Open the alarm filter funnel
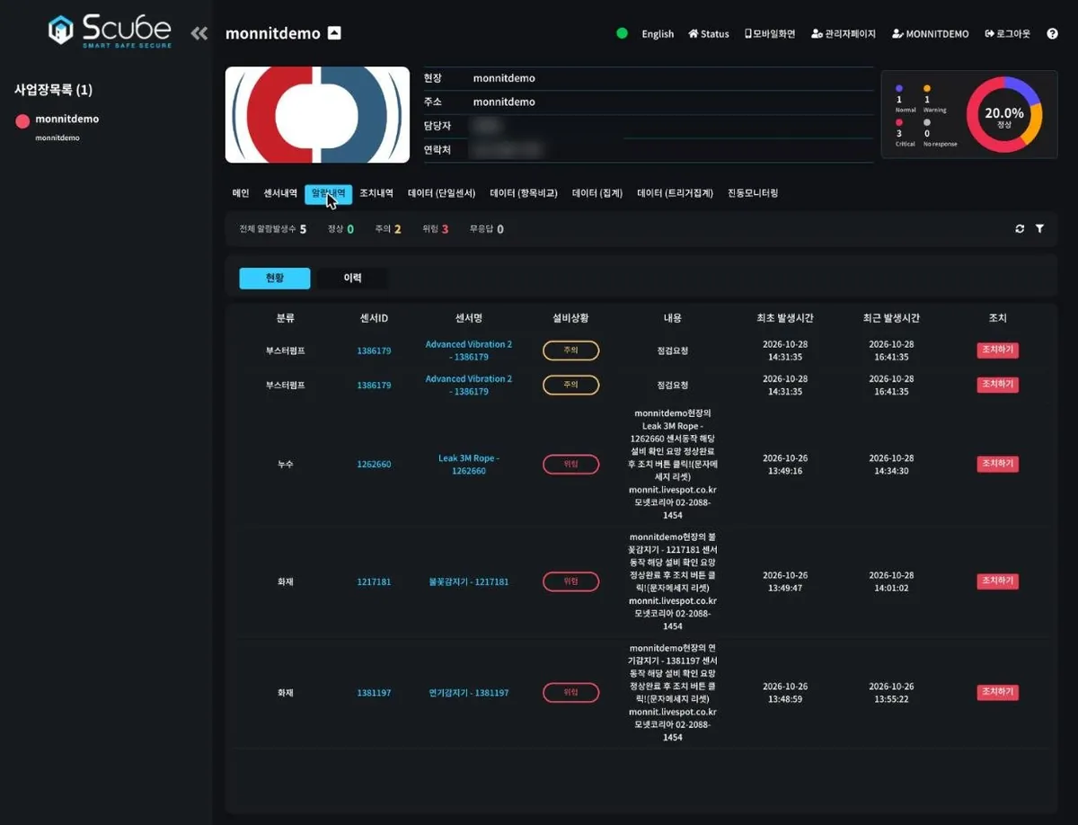Viewport: 1078px width, 825px height. [x=1039, y=229]
